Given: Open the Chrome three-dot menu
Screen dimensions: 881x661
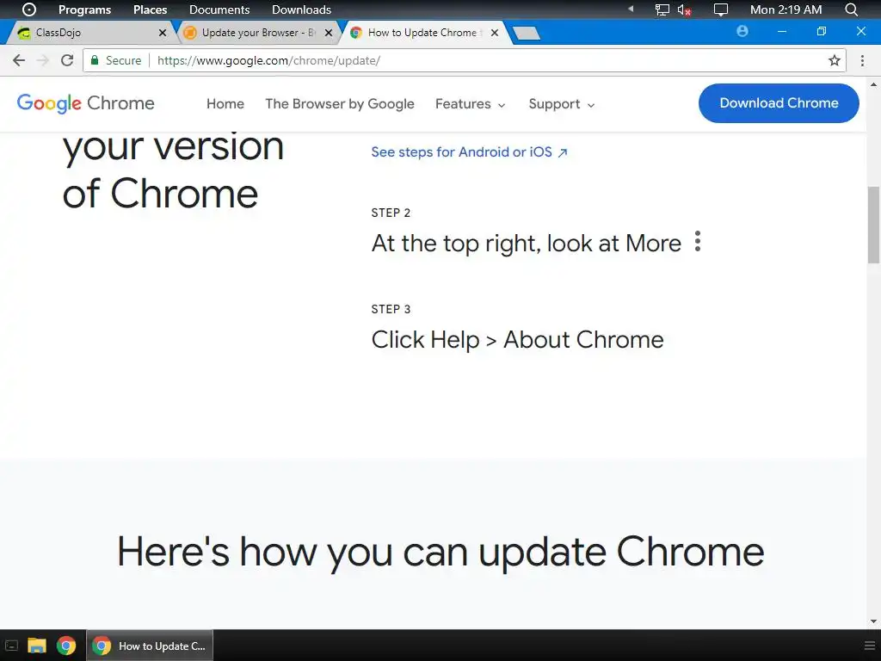Looking at the screenshot, I should tap(862, 60).
